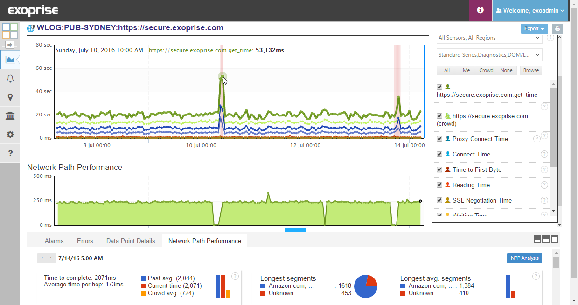The width and height of the screenshot is (578, 305).
Task: Click the series list scrollbar thumb
Action: click(553, 127)
